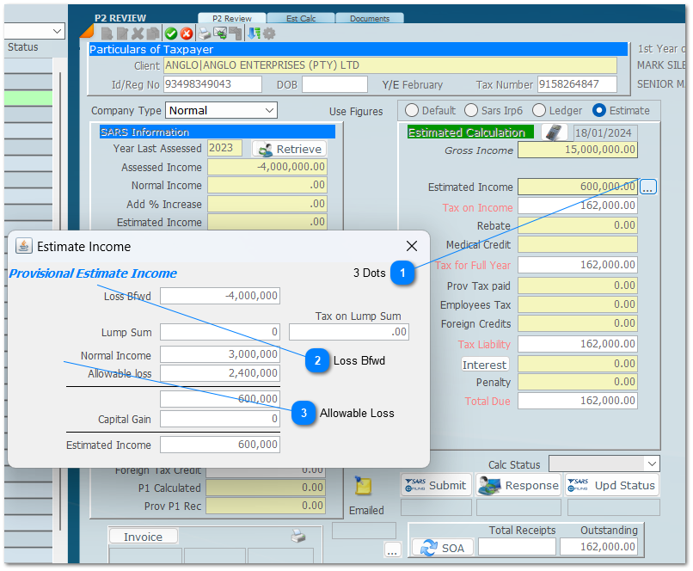Click the Retrieve button
The image size is (693, 571).
(x=289, y=149)
